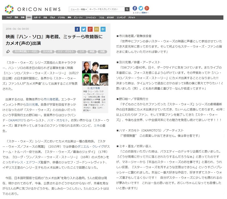Open the 音楽 navigation tab
Image resolution: width=227 pixels, height=199 pixels.
pos(23,17)
